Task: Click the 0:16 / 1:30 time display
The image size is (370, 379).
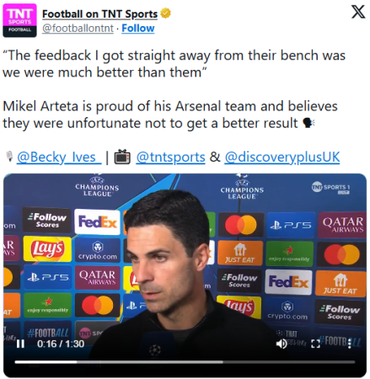Action: (x=61, y=344)
